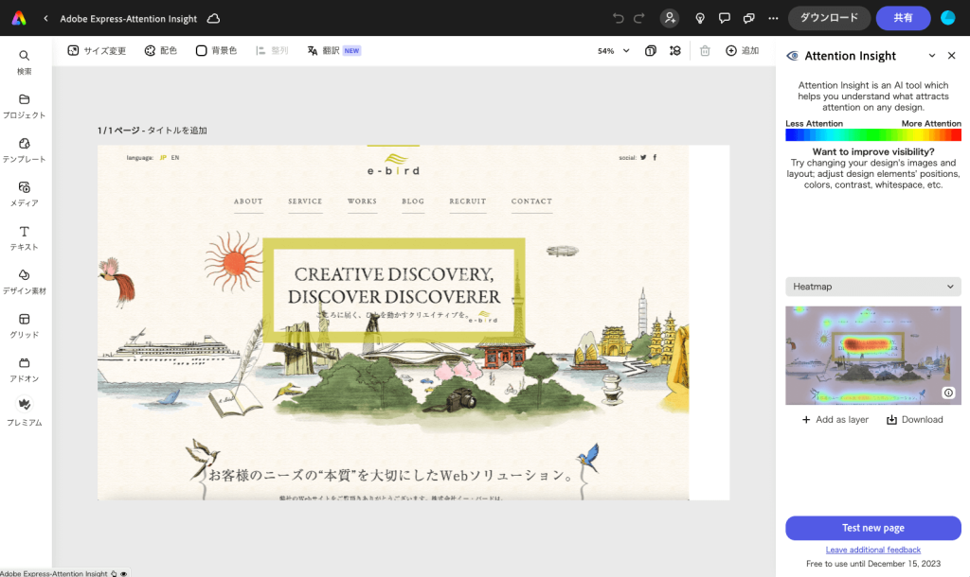
Task: Collapse the Attention Insight panel chevron
Action: tap(932, 56)
